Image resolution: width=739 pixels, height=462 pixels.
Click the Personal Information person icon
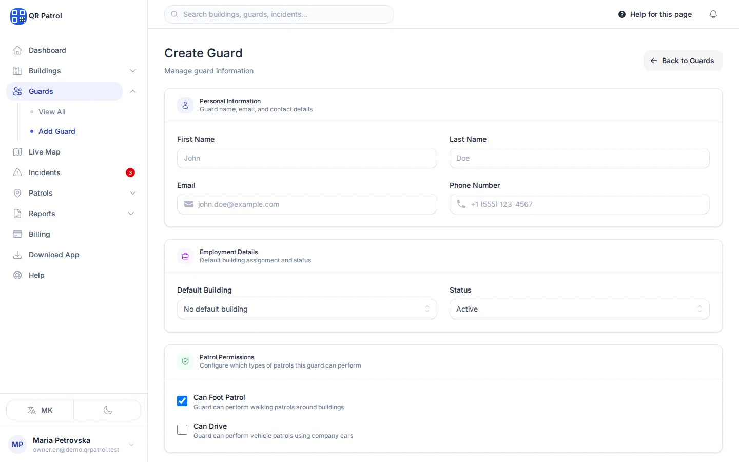click(x=185, y=105)
